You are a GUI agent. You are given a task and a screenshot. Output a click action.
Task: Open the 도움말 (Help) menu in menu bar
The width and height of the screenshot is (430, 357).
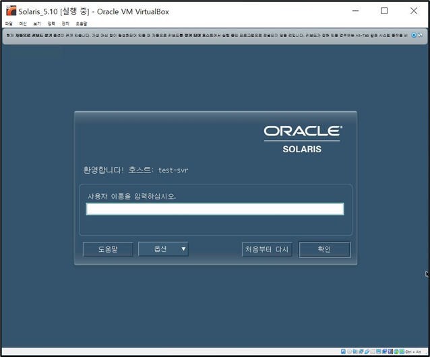82,24
